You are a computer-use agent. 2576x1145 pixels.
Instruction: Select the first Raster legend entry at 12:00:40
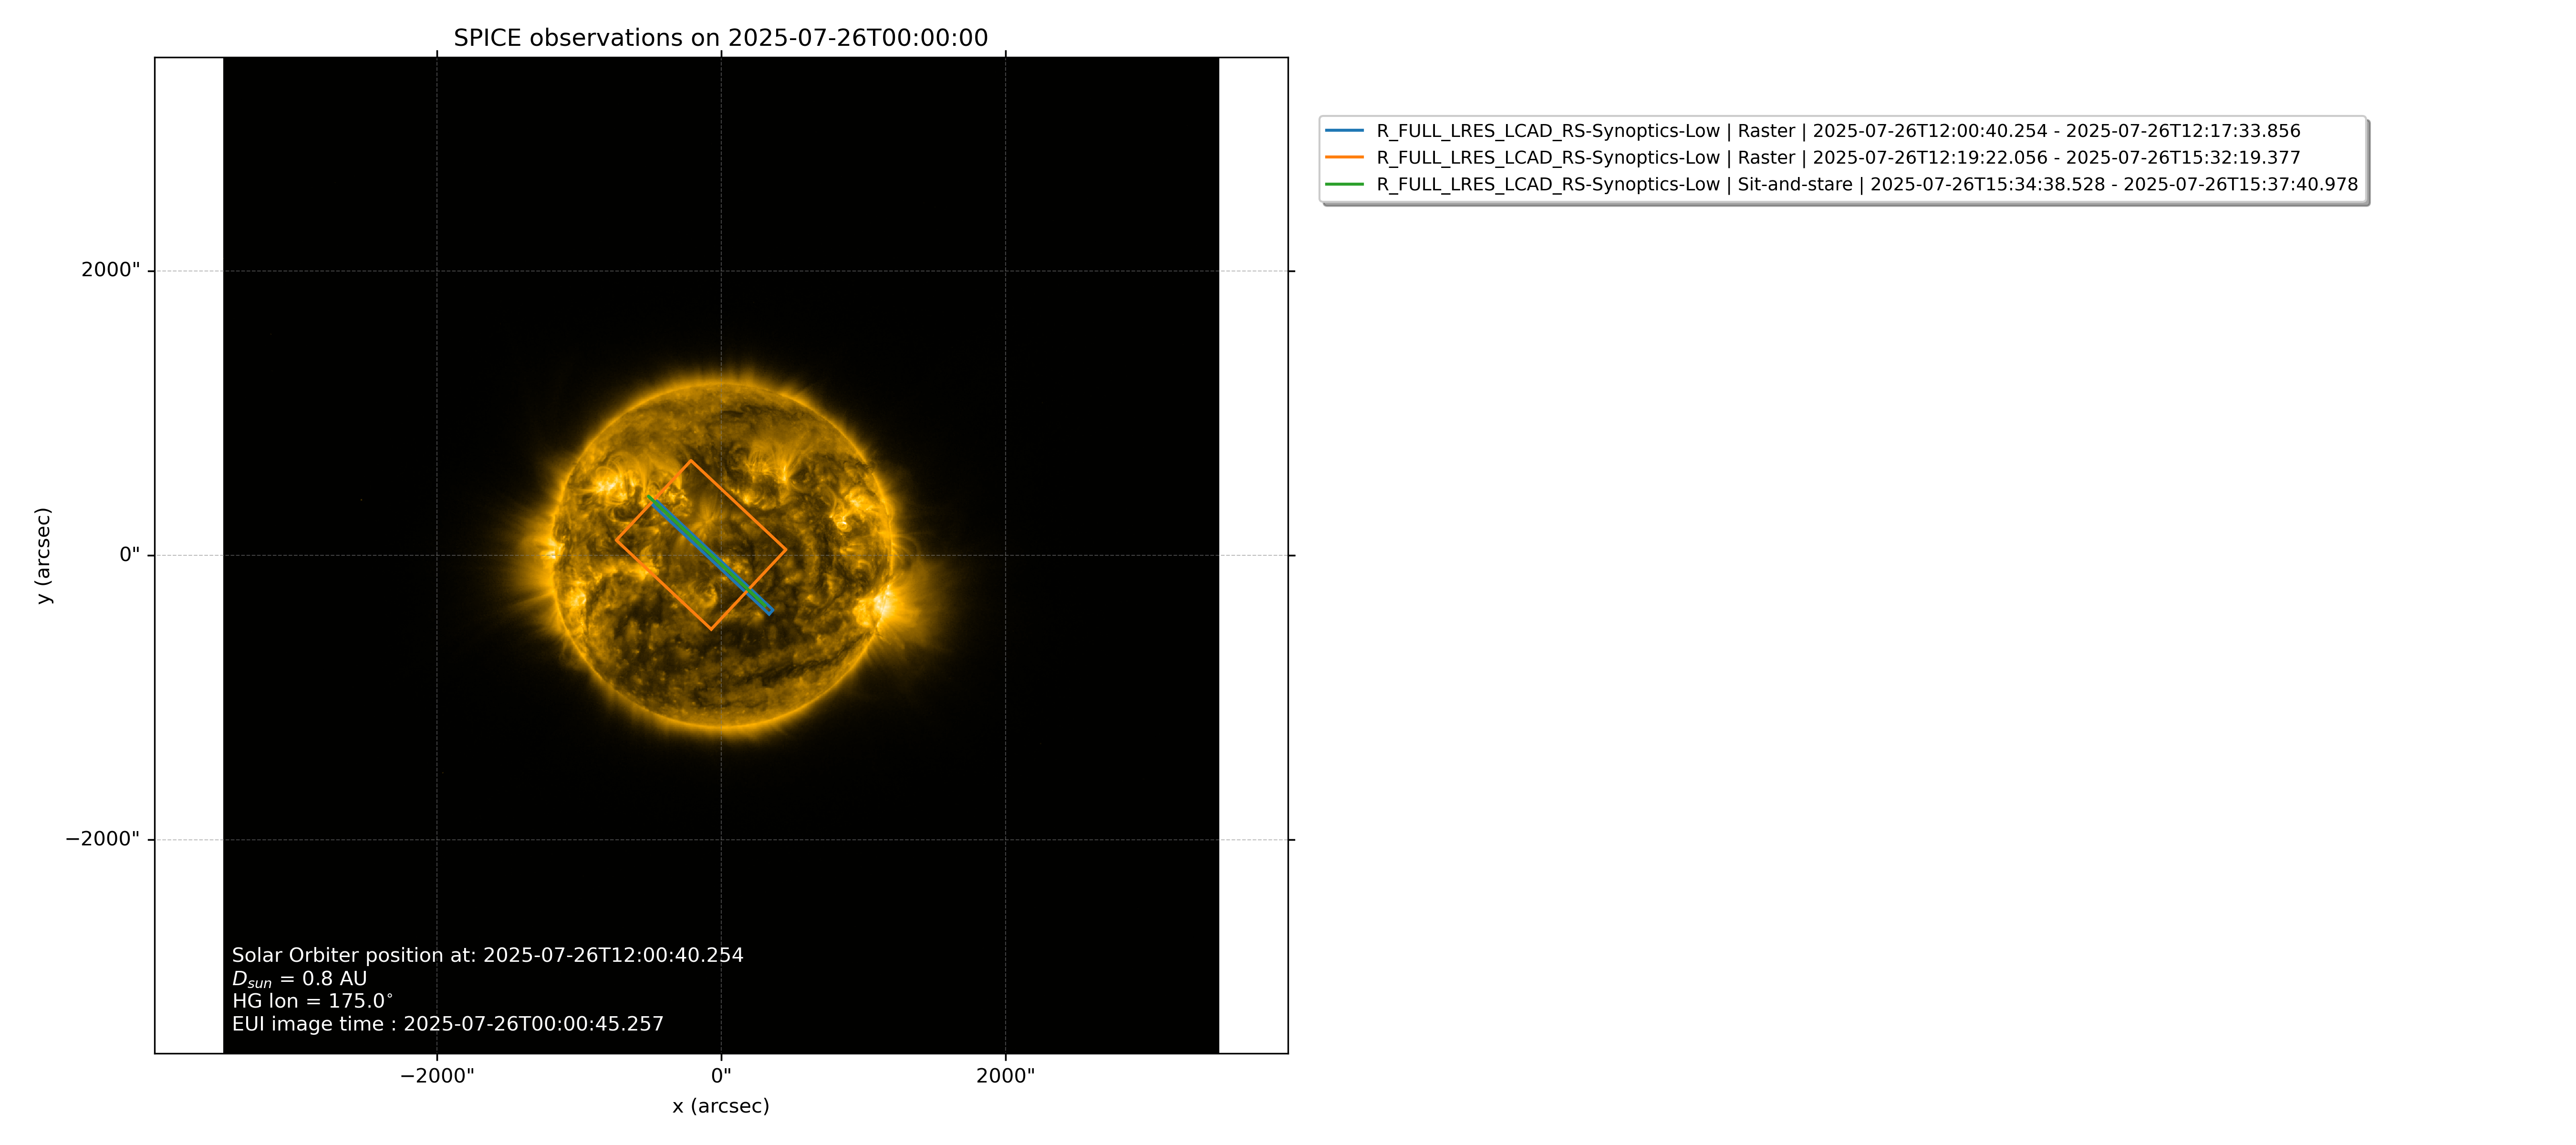coord(1838,131)
